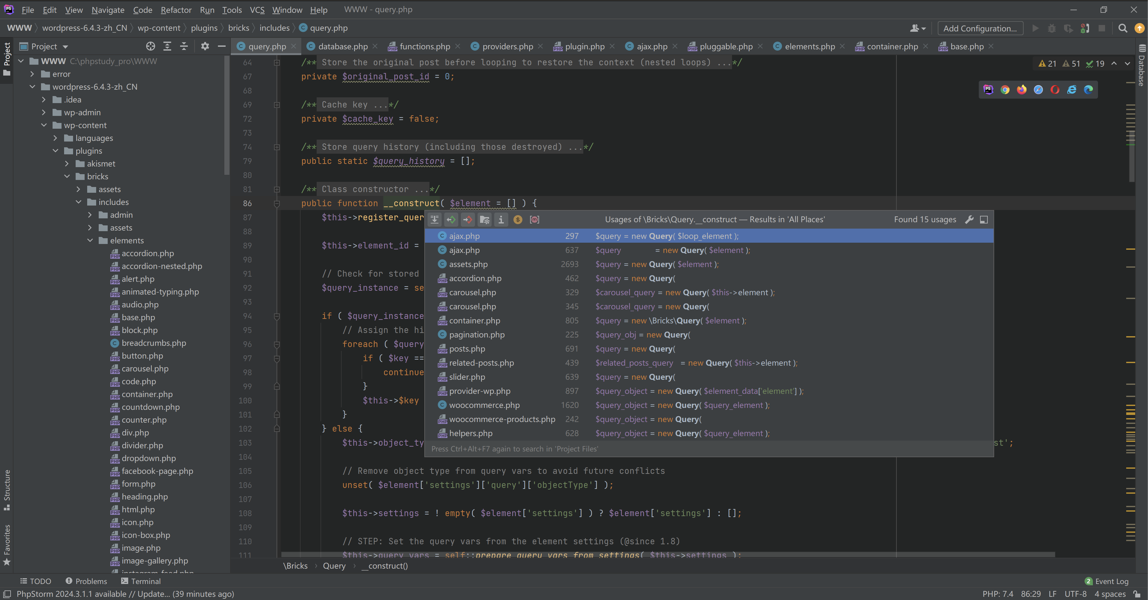
Task: Click Add Configuration button
Action: pyautogui.click(x=980, y=28)
